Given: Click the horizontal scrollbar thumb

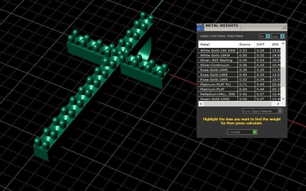Looking at the screenshot, I should click(x=238, y=104).
